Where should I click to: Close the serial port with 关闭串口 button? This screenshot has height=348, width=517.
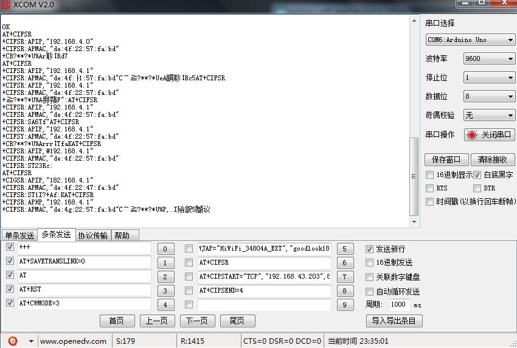click(489, 134)
